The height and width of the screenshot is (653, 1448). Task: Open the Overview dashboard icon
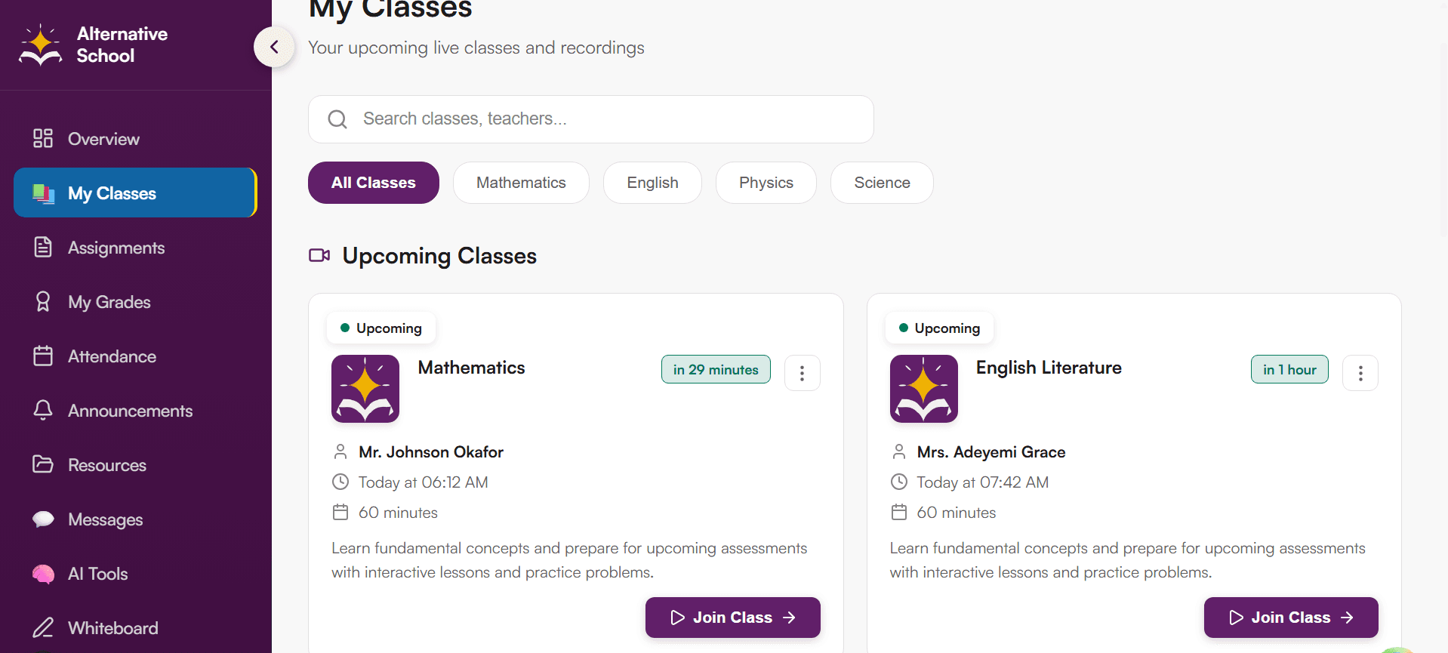(43, 138)
